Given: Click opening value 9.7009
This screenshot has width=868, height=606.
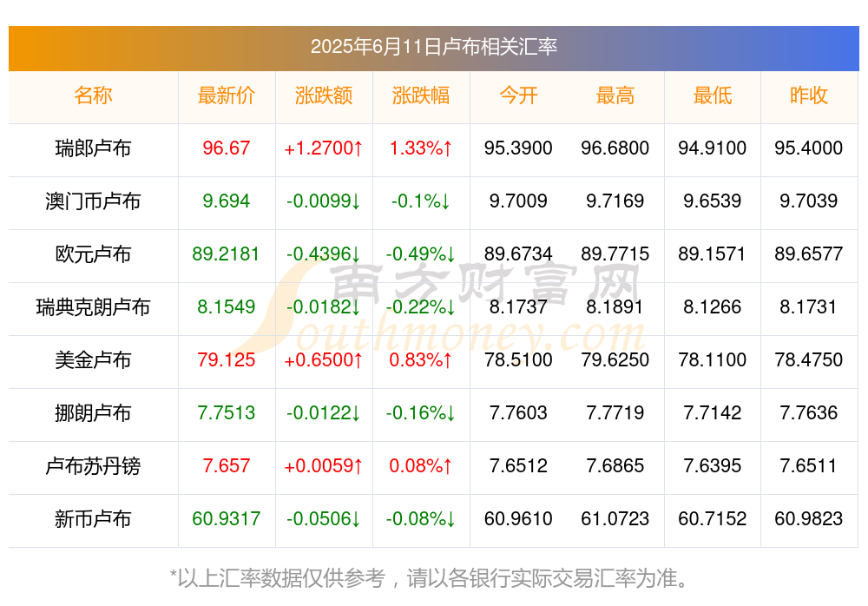Looking at the screenshot, I should 518,201.
